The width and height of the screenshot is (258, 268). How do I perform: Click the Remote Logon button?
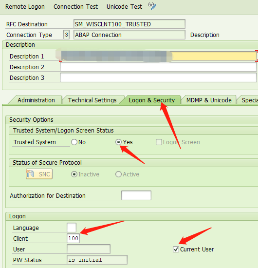tap(25, 7)
